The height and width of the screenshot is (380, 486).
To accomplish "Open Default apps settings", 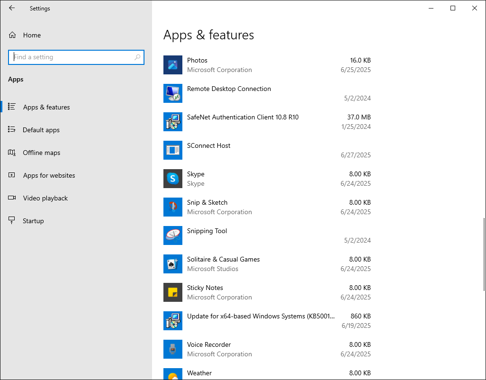I will click(76, 130).
